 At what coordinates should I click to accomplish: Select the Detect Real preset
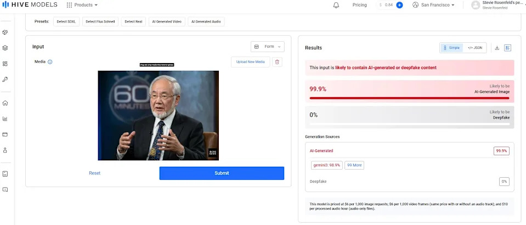point(133,21)
